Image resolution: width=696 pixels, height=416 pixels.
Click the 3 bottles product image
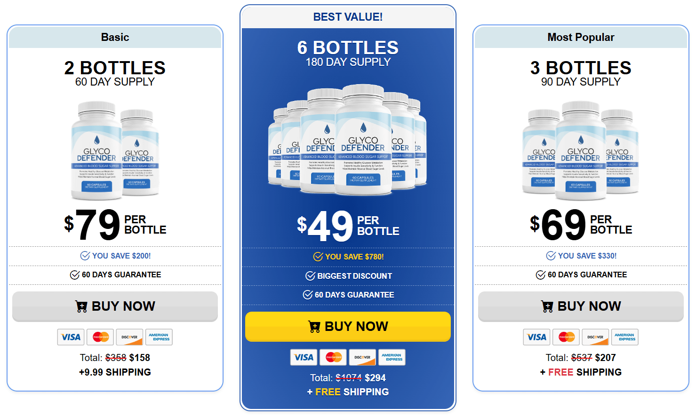(581, 150)
